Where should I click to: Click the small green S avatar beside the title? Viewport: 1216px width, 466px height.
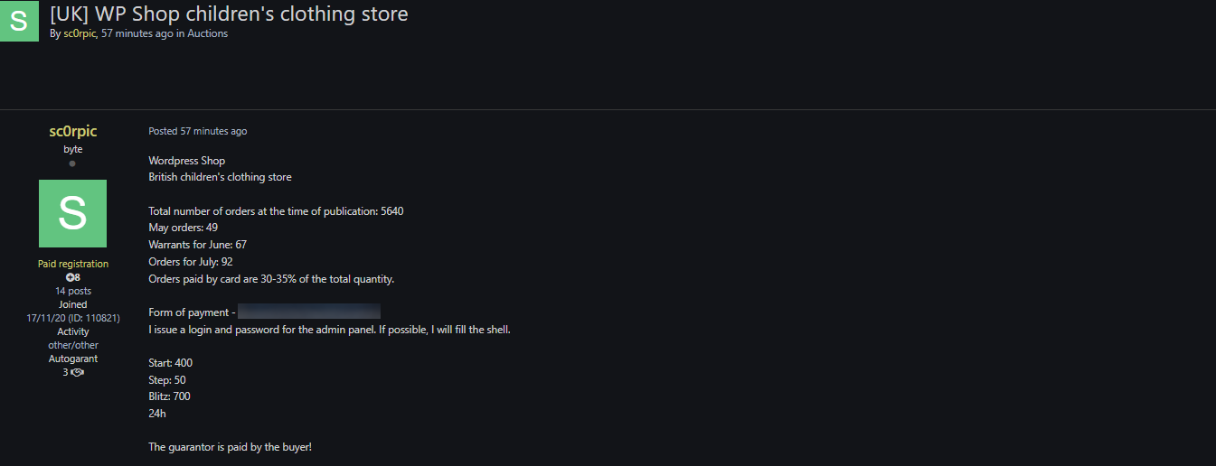(20, 21)
